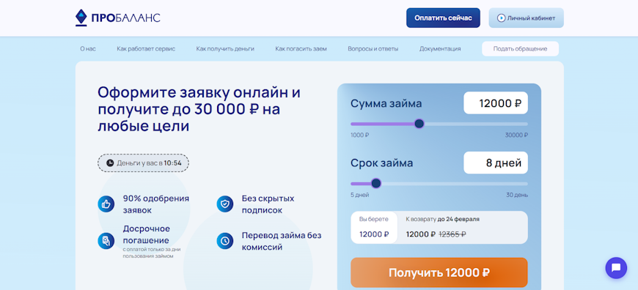Click the Перевод займа без комиссий text

(282, 241)
